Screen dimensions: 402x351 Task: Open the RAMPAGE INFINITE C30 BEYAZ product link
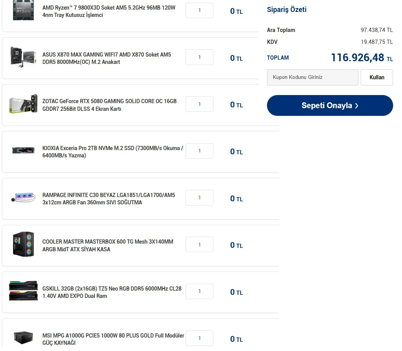(108, 199)
